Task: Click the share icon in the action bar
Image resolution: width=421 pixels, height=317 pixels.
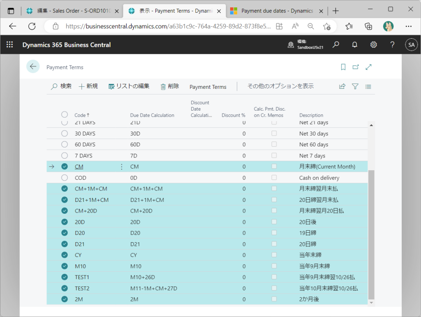Action: [342, 86]
